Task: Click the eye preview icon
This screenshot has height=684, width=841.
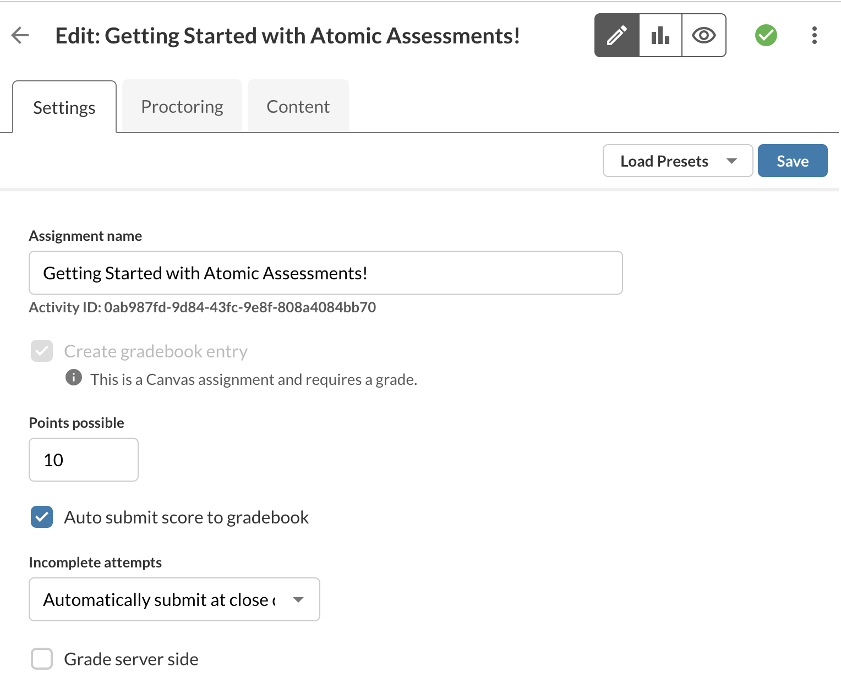Action: (704, 35)
